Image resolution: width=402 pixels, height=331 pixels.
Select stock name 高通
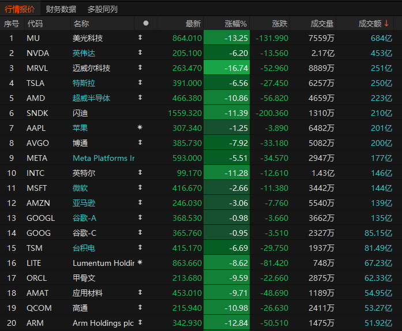click(80, 308)
